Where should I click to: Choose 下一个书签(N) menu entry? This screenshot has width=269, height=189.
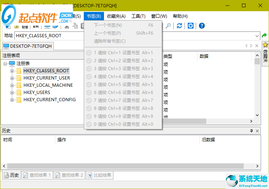tap(123, 25)
